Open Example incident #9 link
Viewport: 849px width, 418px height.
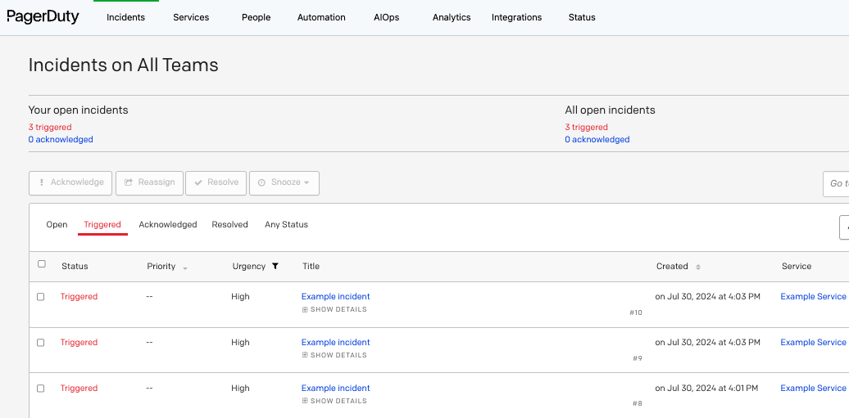pyautogui.click(x=336, y=342)
